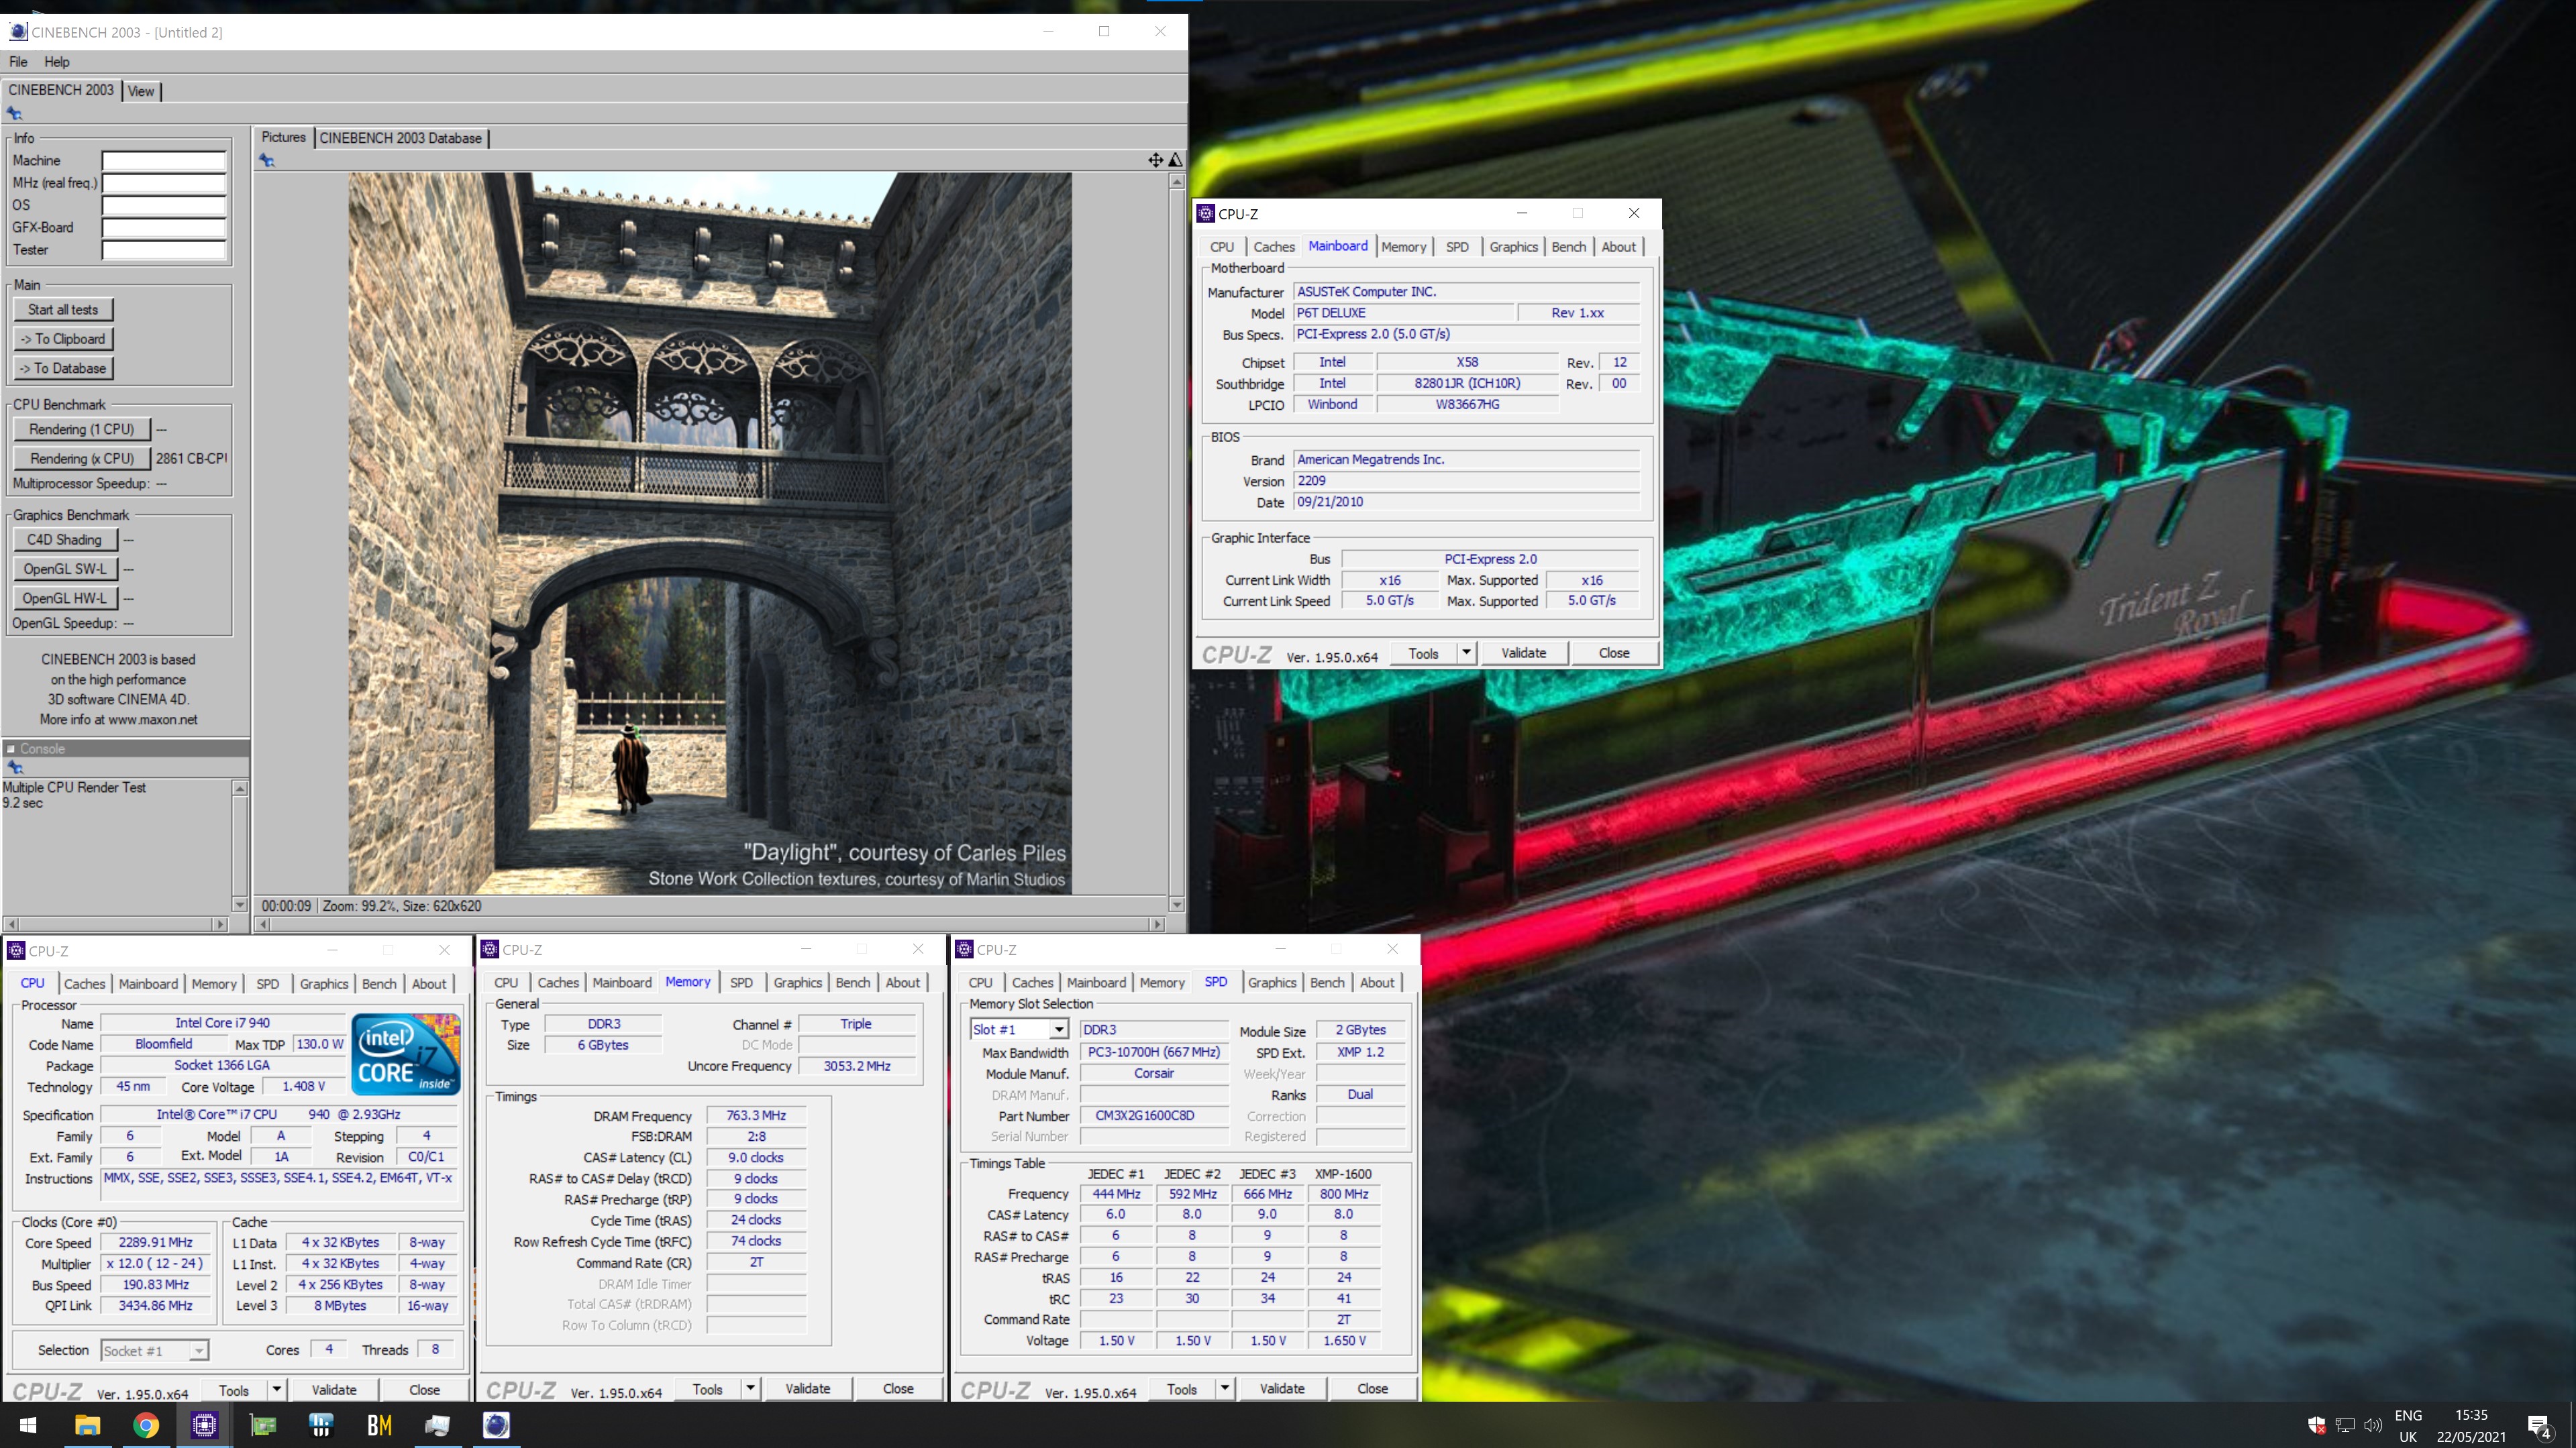
Task: Switch to the View tab in CINEBENCH
Action: click(x=141, y=91)
